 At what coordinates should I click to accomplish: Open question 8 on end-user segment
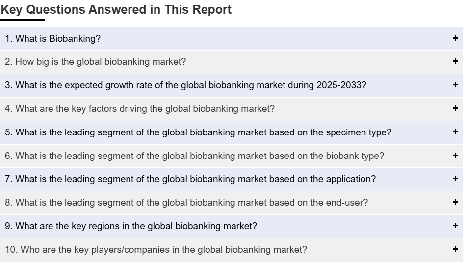click(x=232, y=203)
